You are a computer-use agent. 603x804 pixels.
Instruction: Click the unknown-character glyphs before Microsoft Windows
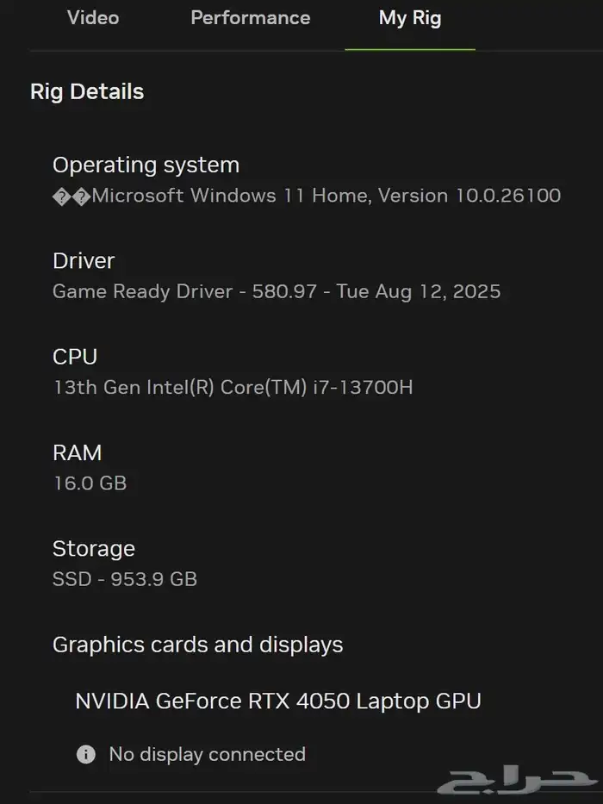pyautogui.click(x=71, y=196)
